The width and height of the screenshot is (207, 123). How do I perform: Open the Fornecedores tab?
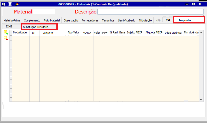click(x=90, y=20)
